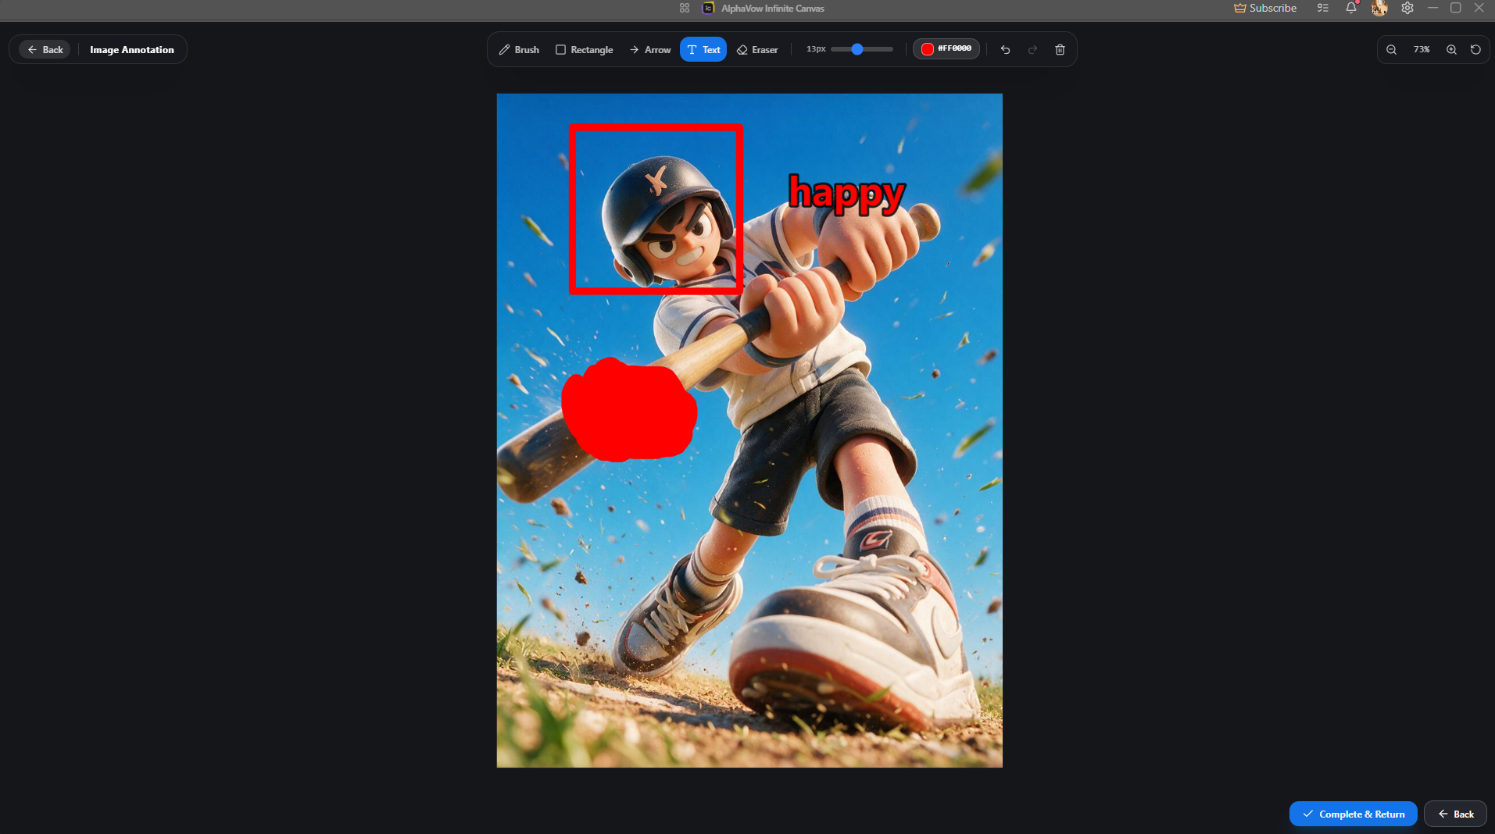Reset zoom with the rotate icon
Image resolution: width=1495 pixels, height=834 pixels.
(1475, 49)
